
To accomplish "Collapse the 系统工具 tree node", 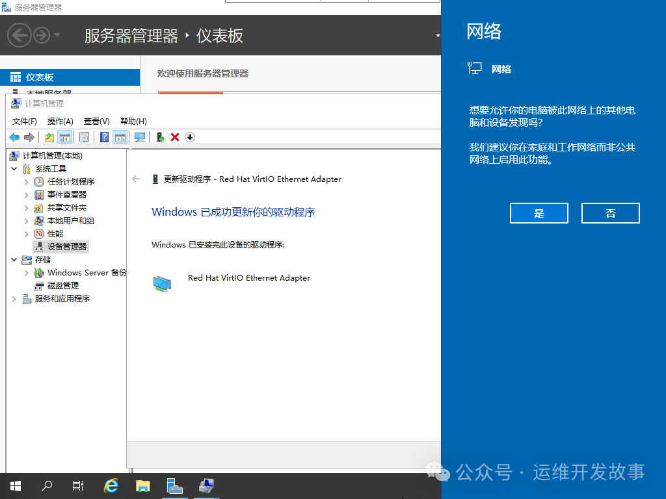I will click(x=14, y=168).
